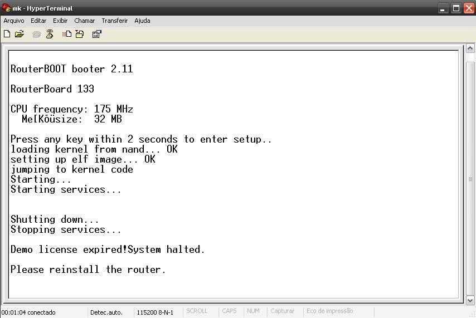Close the HyperTerminal window

pyautogui.click(x=469, y=8)
